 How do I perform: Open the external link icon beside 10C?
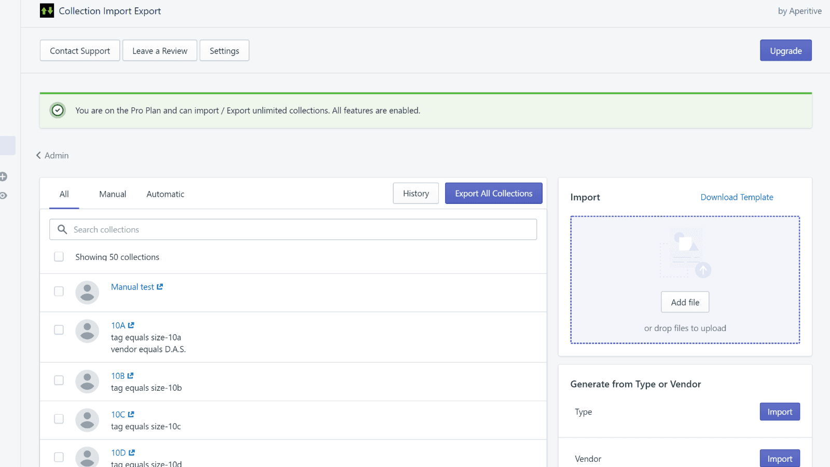(x=130, y=414)
